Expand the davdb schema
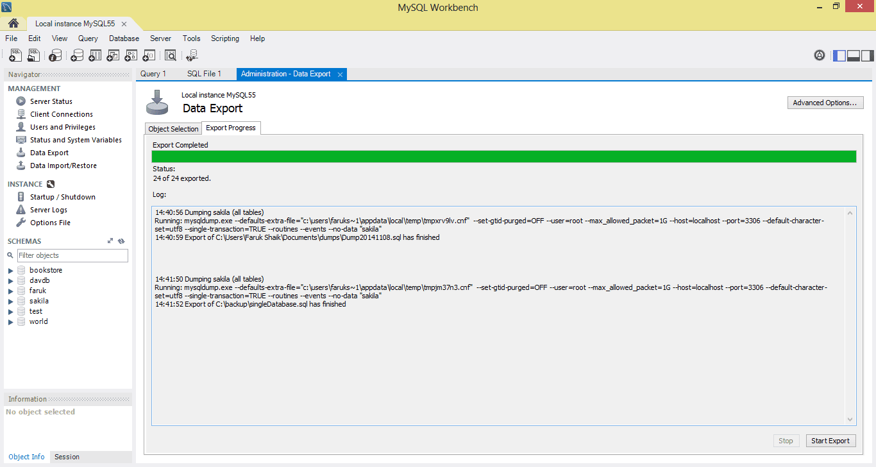876x467 pixels. [10, 281]
